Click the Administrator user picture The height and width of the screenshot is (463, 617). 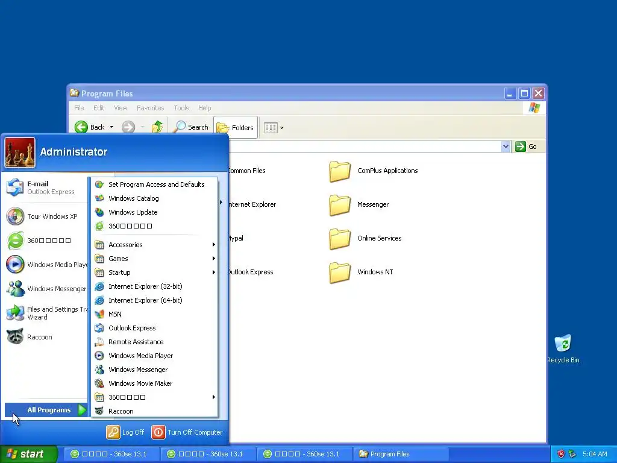(x=20, y=153)
